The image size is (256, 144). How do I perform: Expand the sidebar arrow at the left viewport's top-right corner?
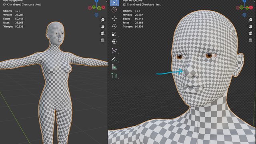(107, 2)
